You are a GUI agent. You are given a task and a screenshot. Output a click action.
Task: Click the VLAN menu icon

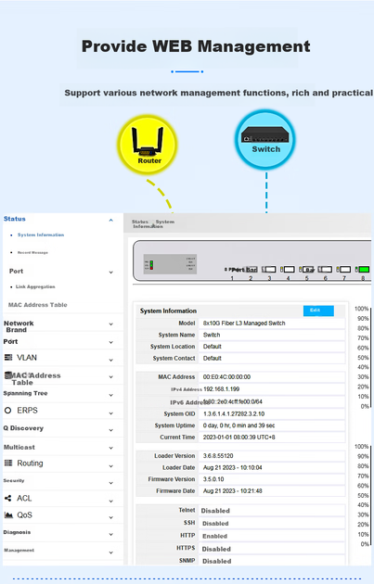pyautogui.click(x=8, y=358)
